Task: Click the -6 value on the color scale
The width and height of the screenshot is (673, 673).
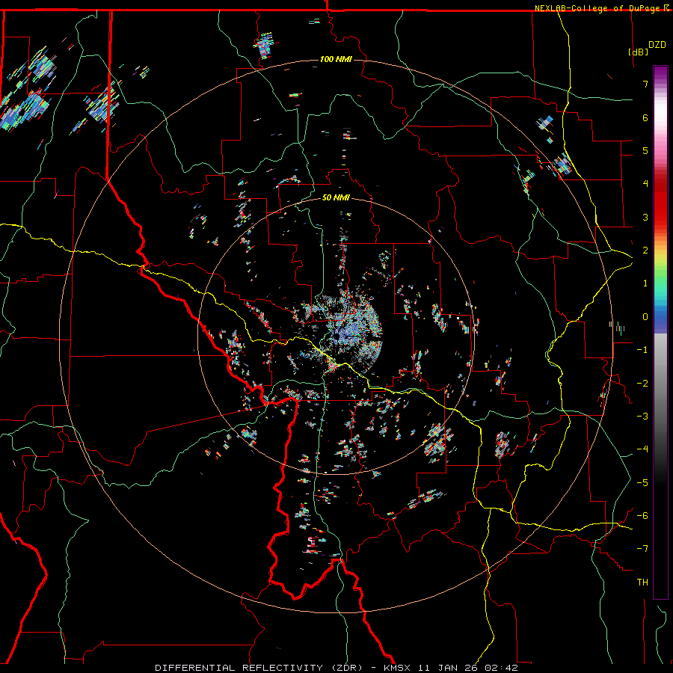Action: tap(642, 516)
